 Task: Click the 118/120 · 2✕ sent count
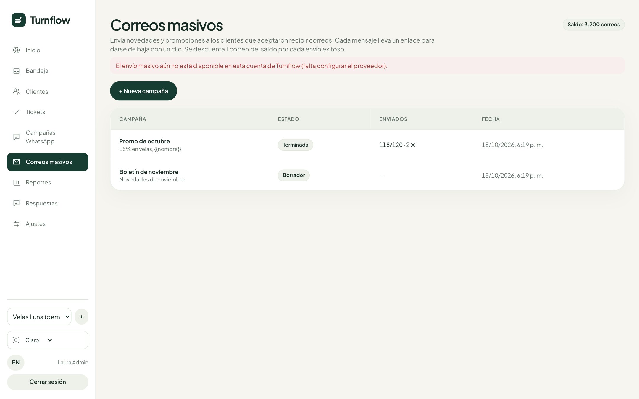point(397,145)
